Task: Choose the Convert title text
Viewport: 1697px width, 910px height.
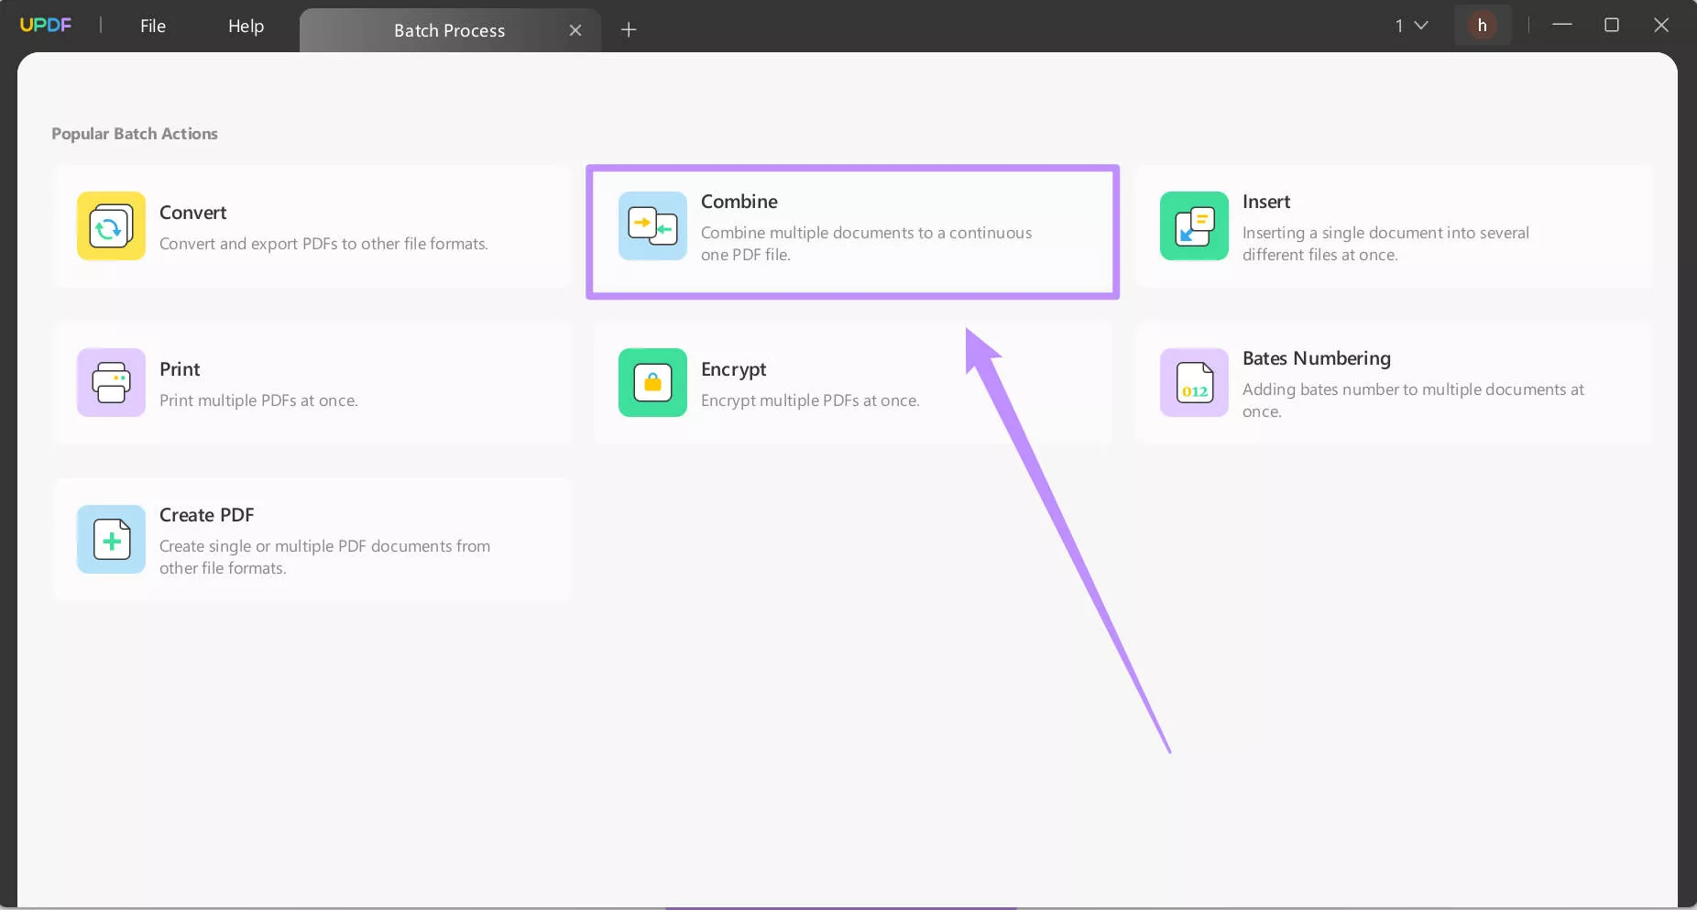Action: [192, 213]
